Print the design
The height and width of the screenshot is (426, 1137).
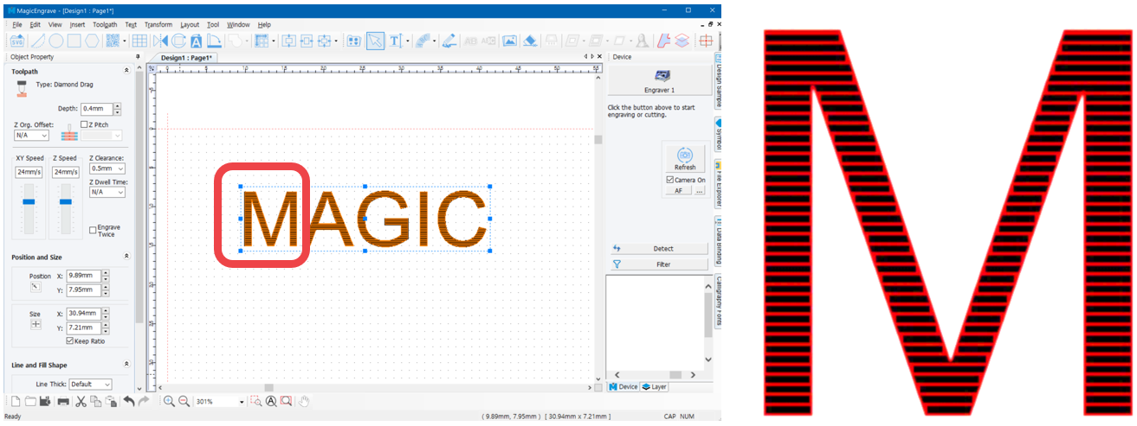(63, 402)
